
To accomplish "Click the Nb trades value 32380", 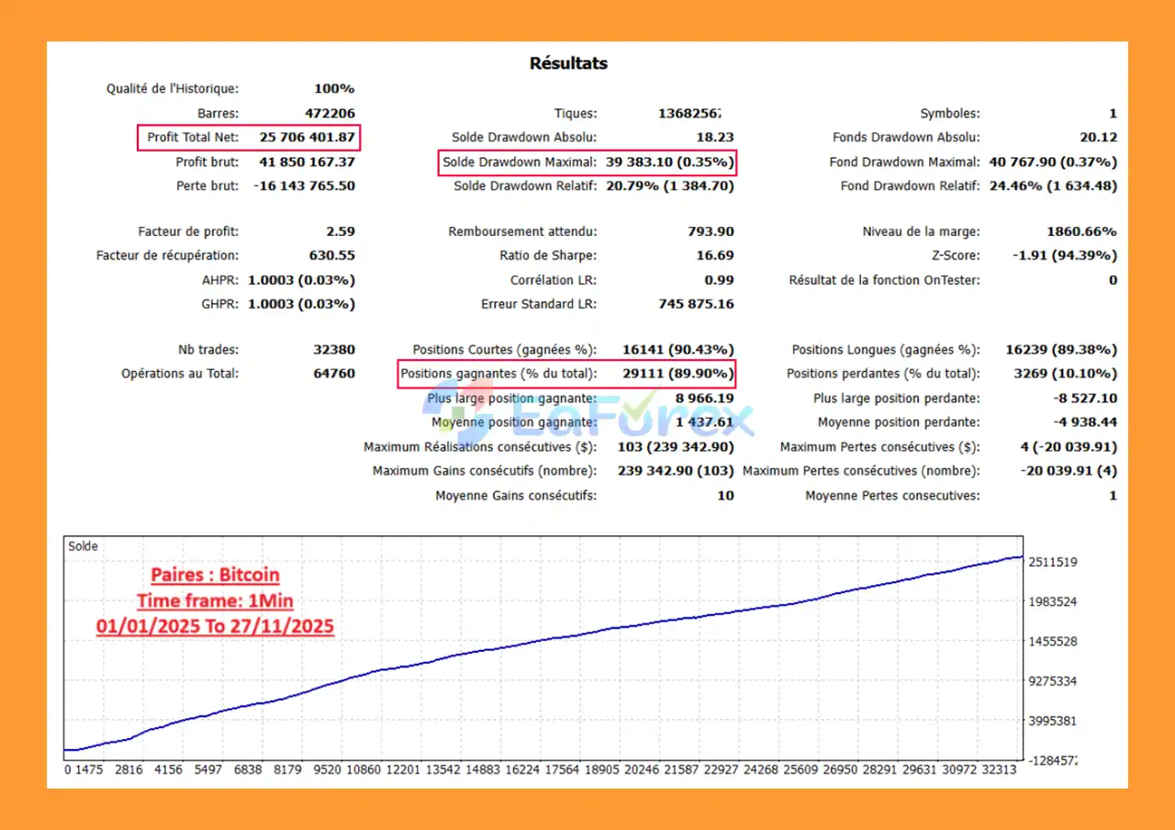I will pos(333,350).
